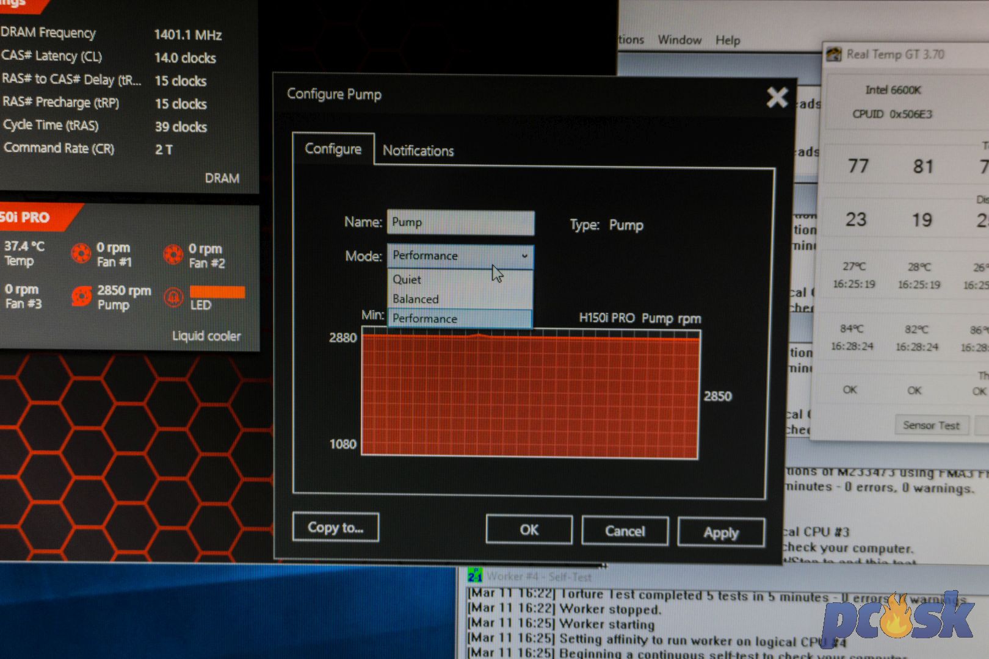Open the Mode dropdown arrow
The image size is (989, 659).
524,256
